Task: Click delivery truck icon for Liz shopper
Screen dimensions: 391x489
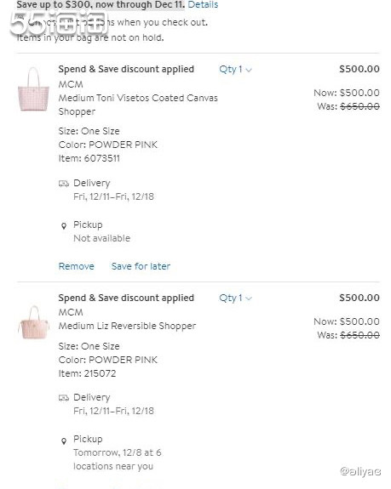Action: point(64,398)
